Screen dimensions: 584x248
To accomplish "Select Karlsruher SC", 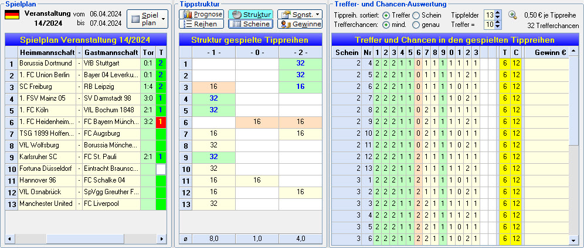I will (x=46, y=157).
